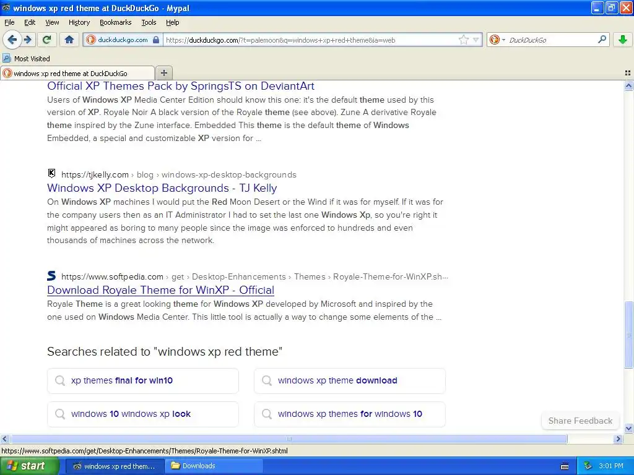Screen dimensions: 634x475
Task: Click vertical scrollbar up arrow
Action: pos(628,85)
